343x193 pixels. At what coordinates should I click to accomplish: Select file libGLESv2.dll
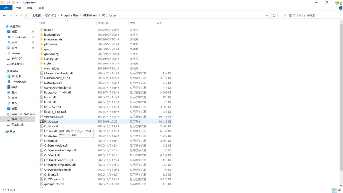click(52, 107)
